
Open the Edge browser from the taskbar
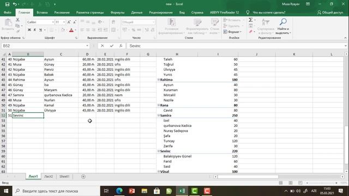[119, 191]
